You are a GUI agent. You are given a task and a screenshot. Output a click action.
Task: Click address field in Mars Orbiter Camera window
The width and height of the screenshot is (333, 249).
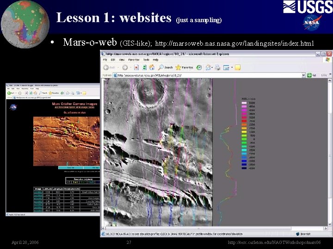(57, 98)
